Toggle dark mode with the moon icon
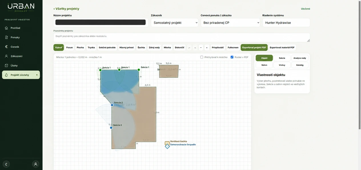 tap(6, 164)
